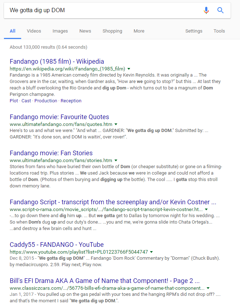Open the search Tools menu
This screenshot has width=240, height=308.
(x=219, y=31)
